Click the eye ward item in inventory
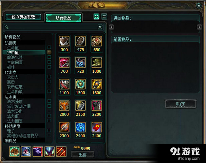The image size is (206, 163). tap(26, 151)
